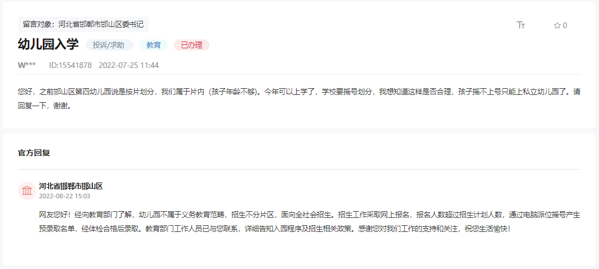Click the reply timestamp 2022-08-22 15:03

pyautogui.click(x=65, y=196)
